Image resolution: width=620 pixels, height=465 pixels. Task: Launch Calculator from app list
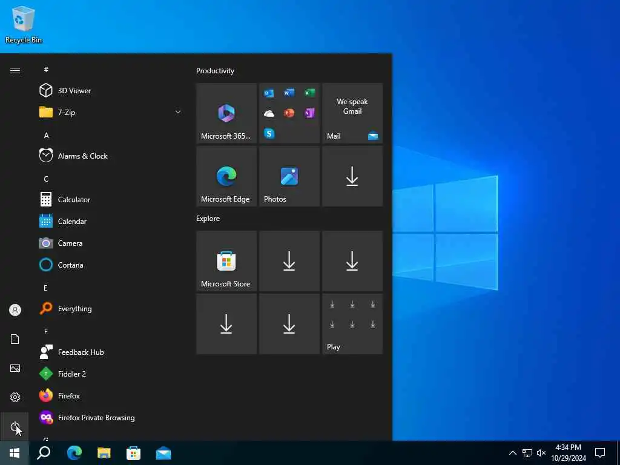point(111,199)
